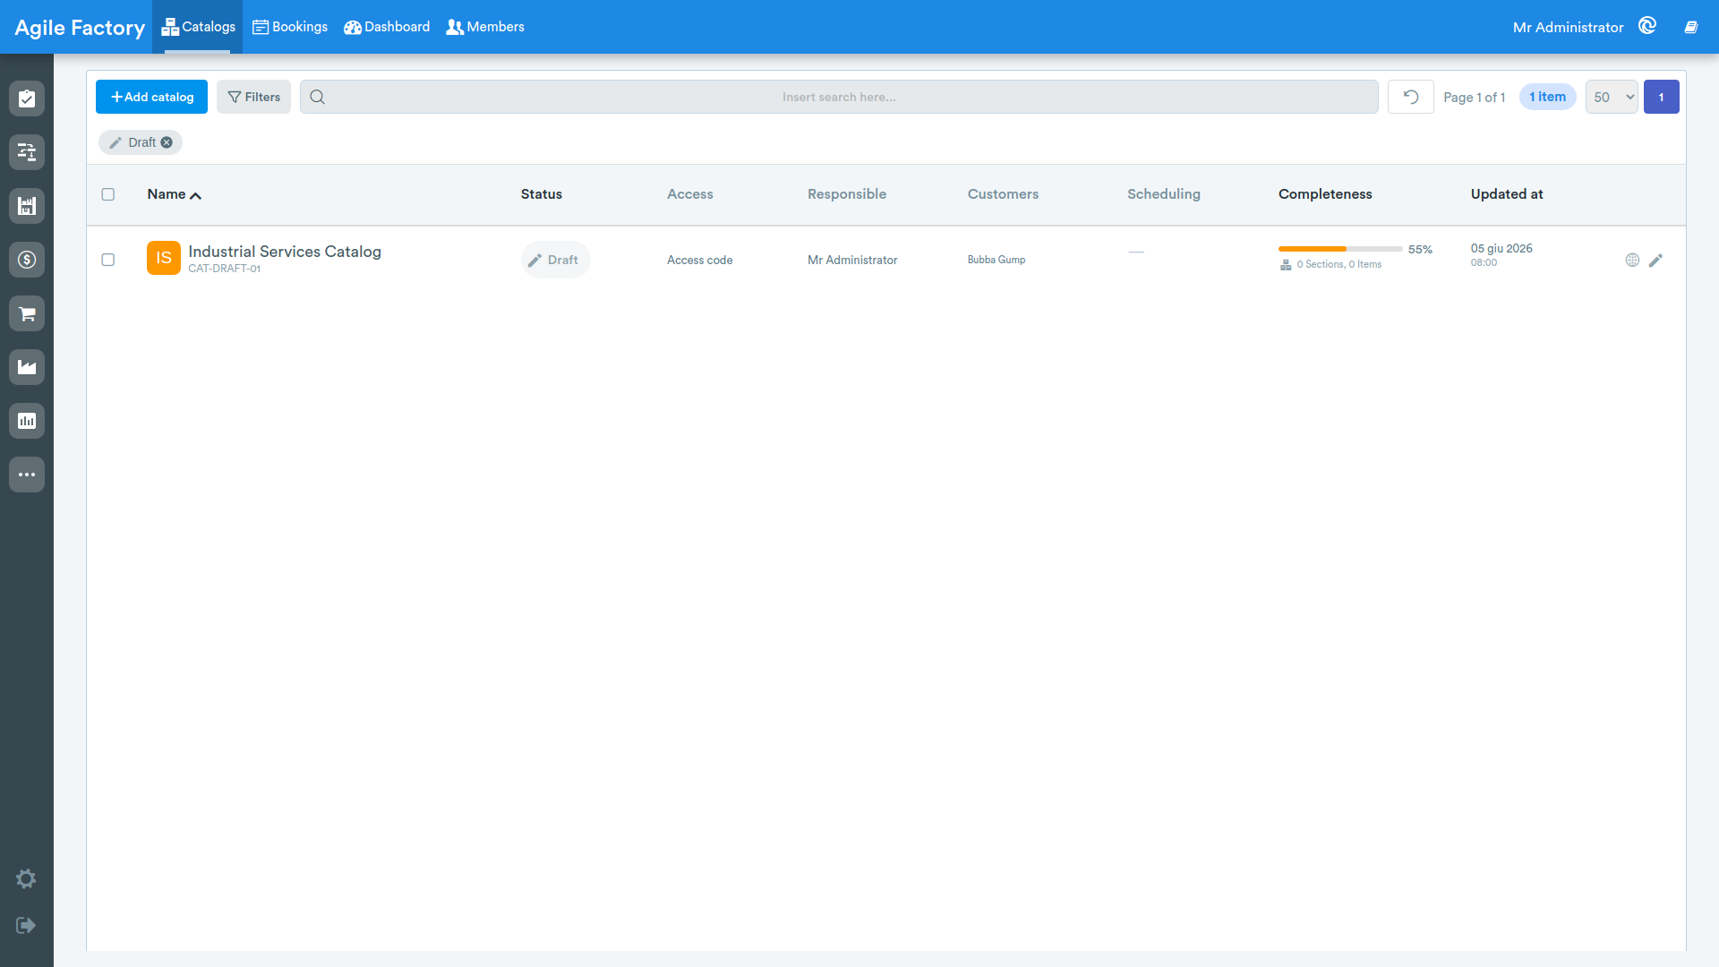
Task: Click the 1 item count badge
Action: pyautogui.click(x=1547, y=97)
